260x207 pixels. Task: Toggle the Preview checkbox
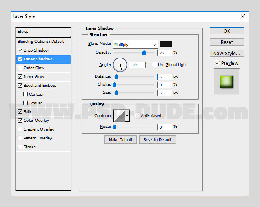217,63
